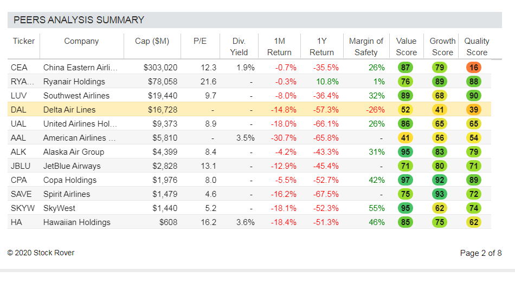Click Delta's orange quality score badge 39
515x284 pixels.
[474, 110]
